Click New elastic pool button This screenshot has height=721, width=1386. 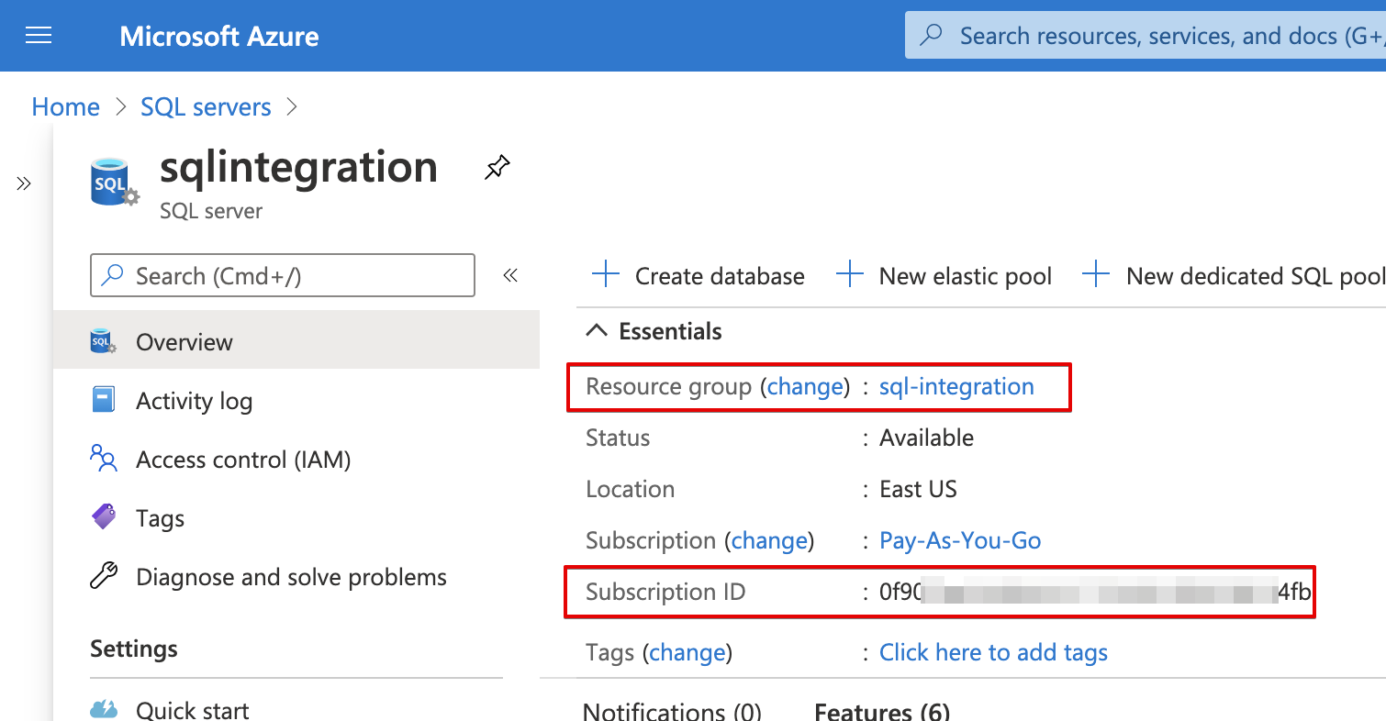pos(945,275)
